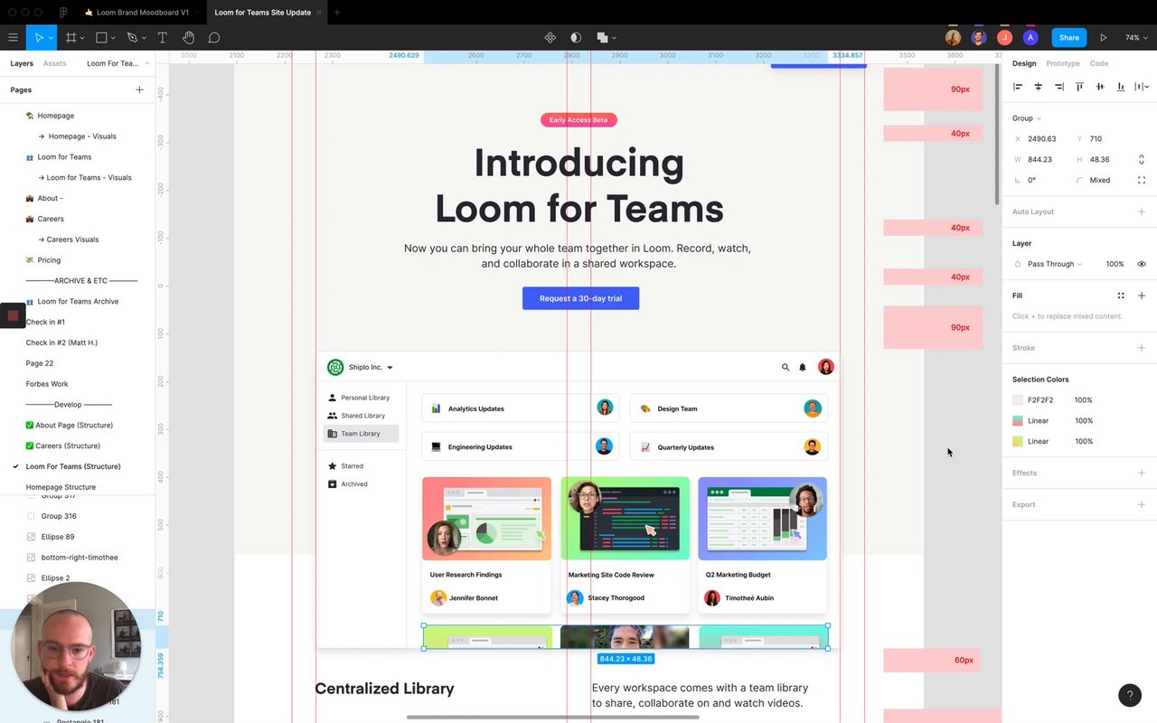Viewport: 1157px width, 723px height.
Task: Open the Code tab
Action: [x=1099, y=63]
